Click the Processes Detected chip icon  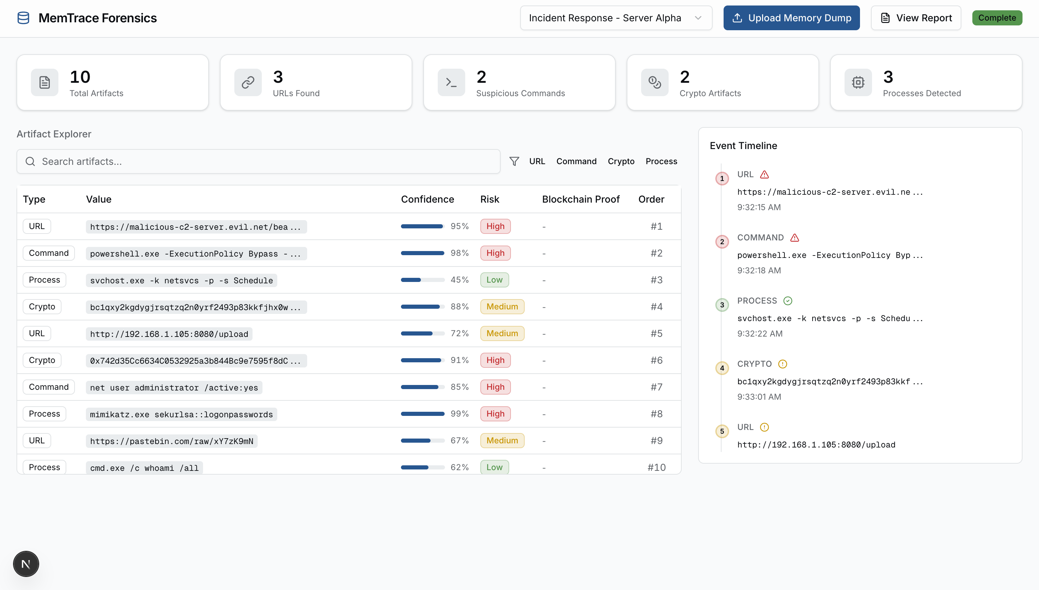(858, 83)
